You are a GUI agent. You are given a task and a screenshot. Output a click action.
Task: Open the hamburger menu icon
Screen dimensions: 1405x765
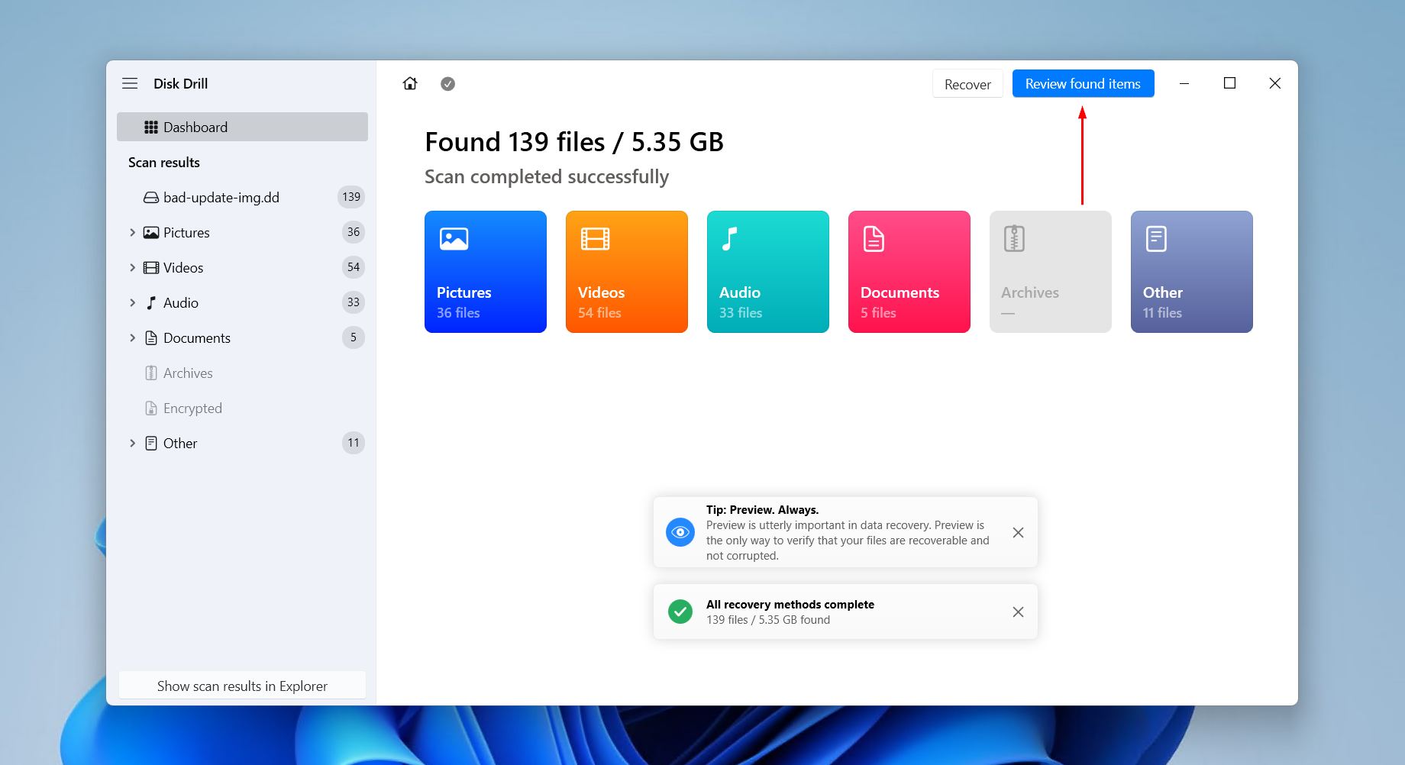pyautogui.click(x=130, y=83)
